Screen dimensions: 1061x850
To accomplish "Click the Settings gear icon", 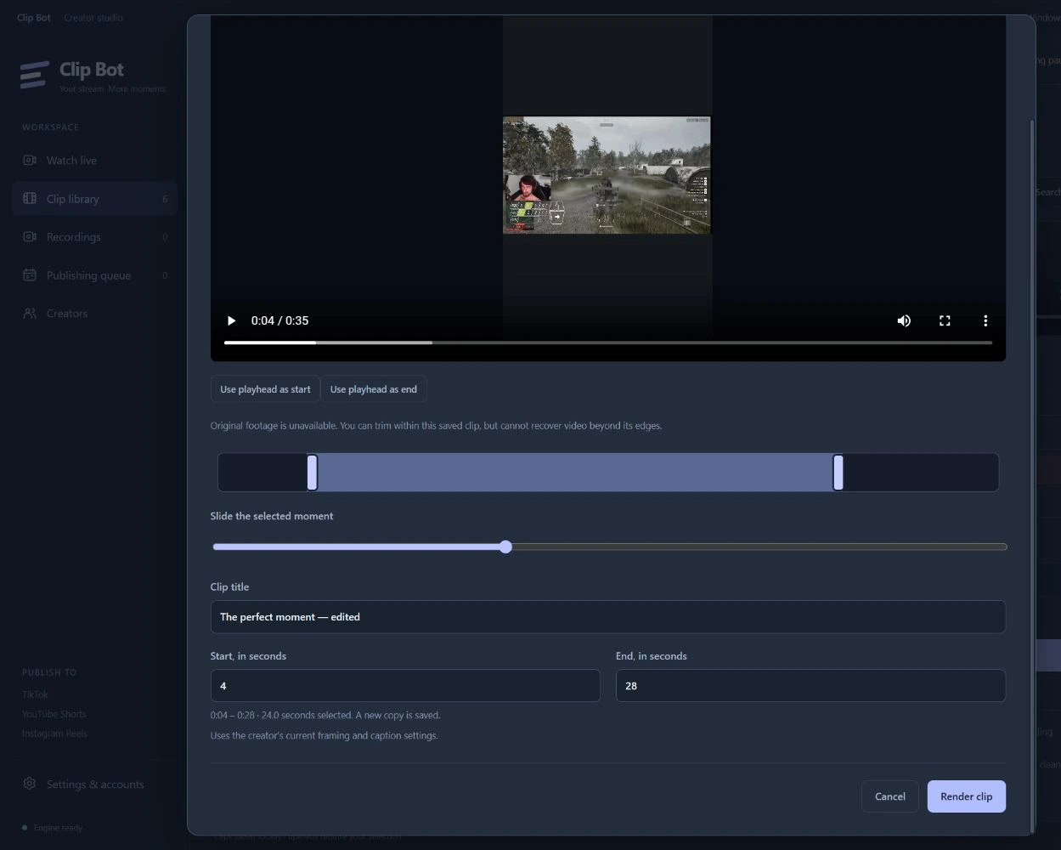I will (30, 784).
